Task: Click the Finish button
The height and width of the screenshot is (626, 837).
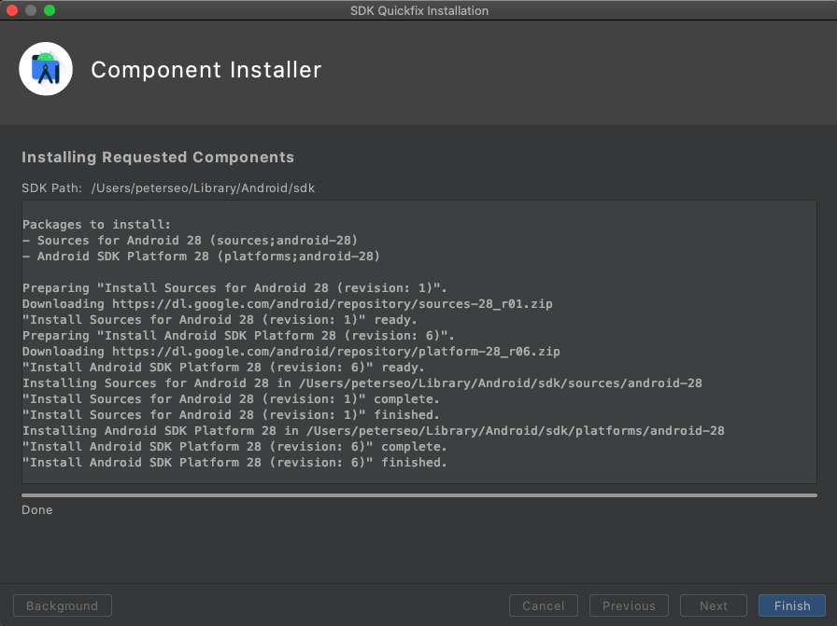Action: point(791,605)
